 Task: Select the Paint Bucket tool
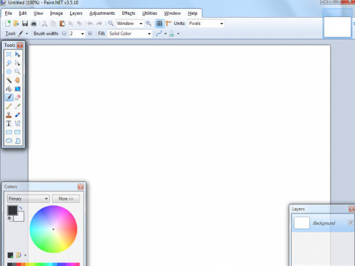9,89
